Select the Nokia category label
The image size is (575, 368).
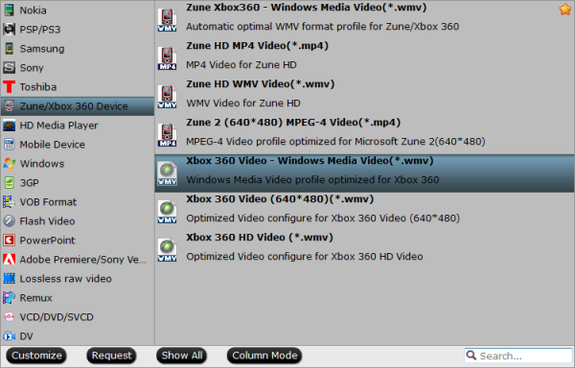(33, 11)
